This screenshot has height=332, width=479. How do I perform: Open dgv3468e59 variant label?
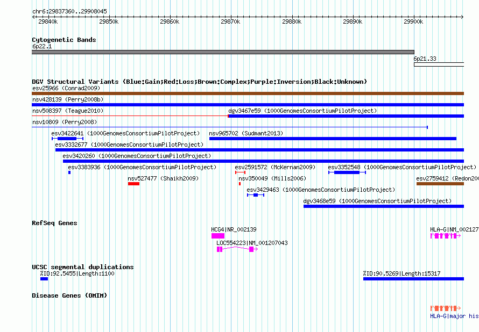point(377,201)
